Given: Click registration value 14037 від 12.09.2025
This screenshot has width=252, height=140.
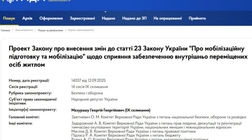Looking at the screenshot, I should (x=89, y=81).
